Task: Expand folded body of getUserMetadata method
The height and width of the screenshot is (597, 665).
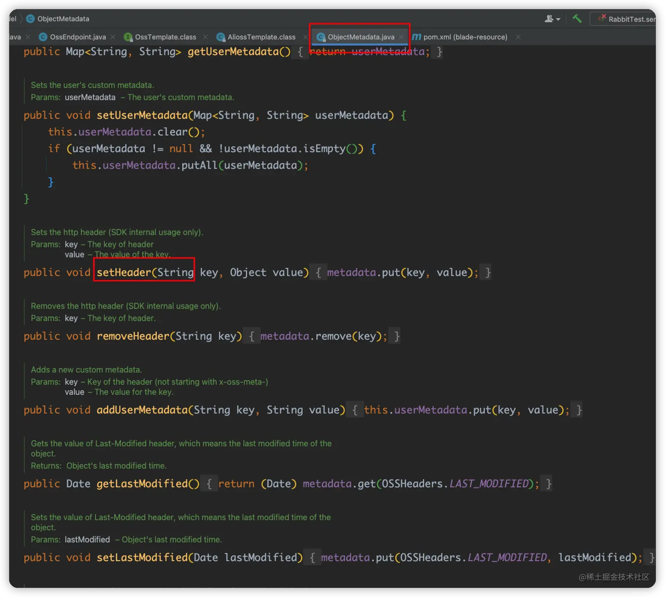Action: point(300,52)
